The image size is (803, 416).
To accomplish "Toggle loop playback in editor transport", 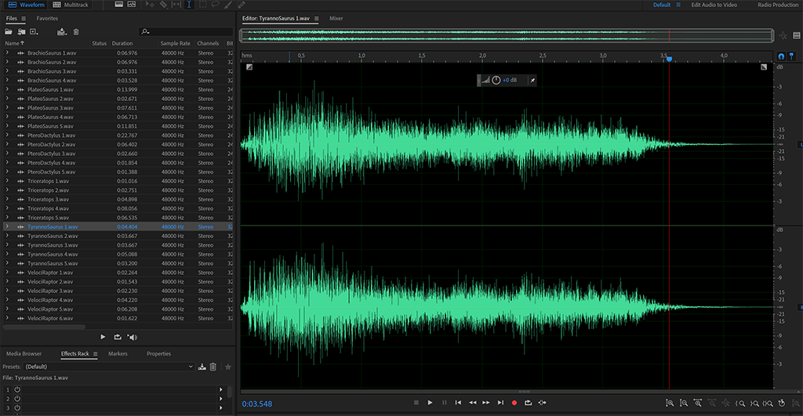I will pyautogui.click(x=528, y=403).
